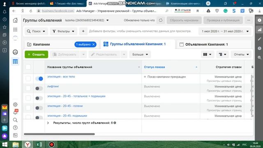Viewport: 263px width, 148px height.
Task: Reload the browser page
Action: [x=31, y=11]
